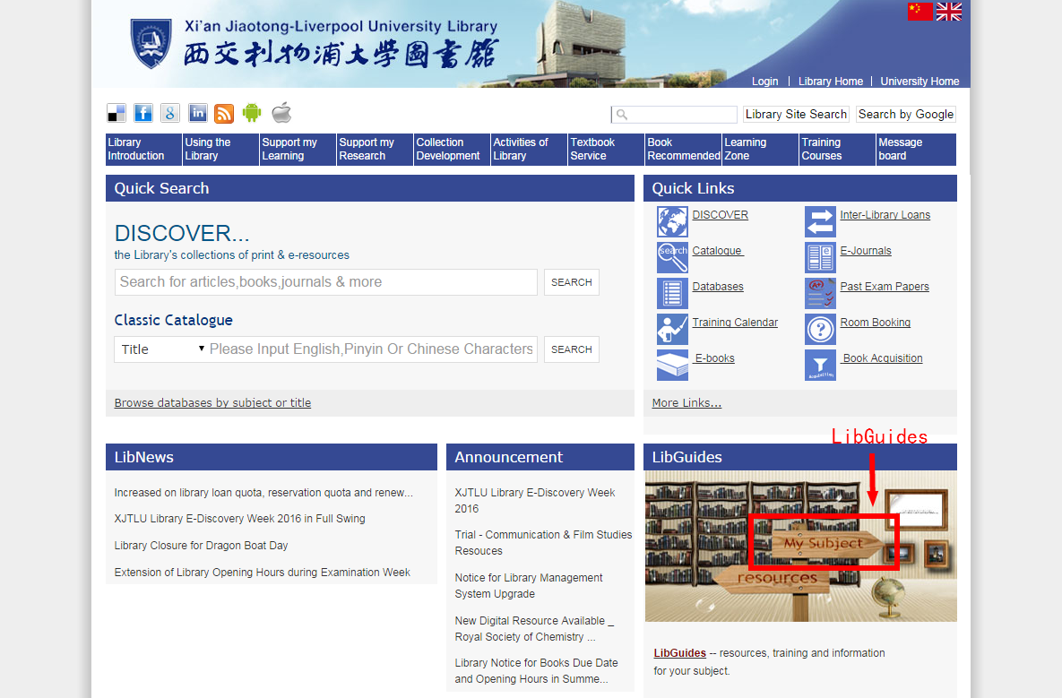Open Textbook Service menu
Screen dimensions: 1062x698
606,149
